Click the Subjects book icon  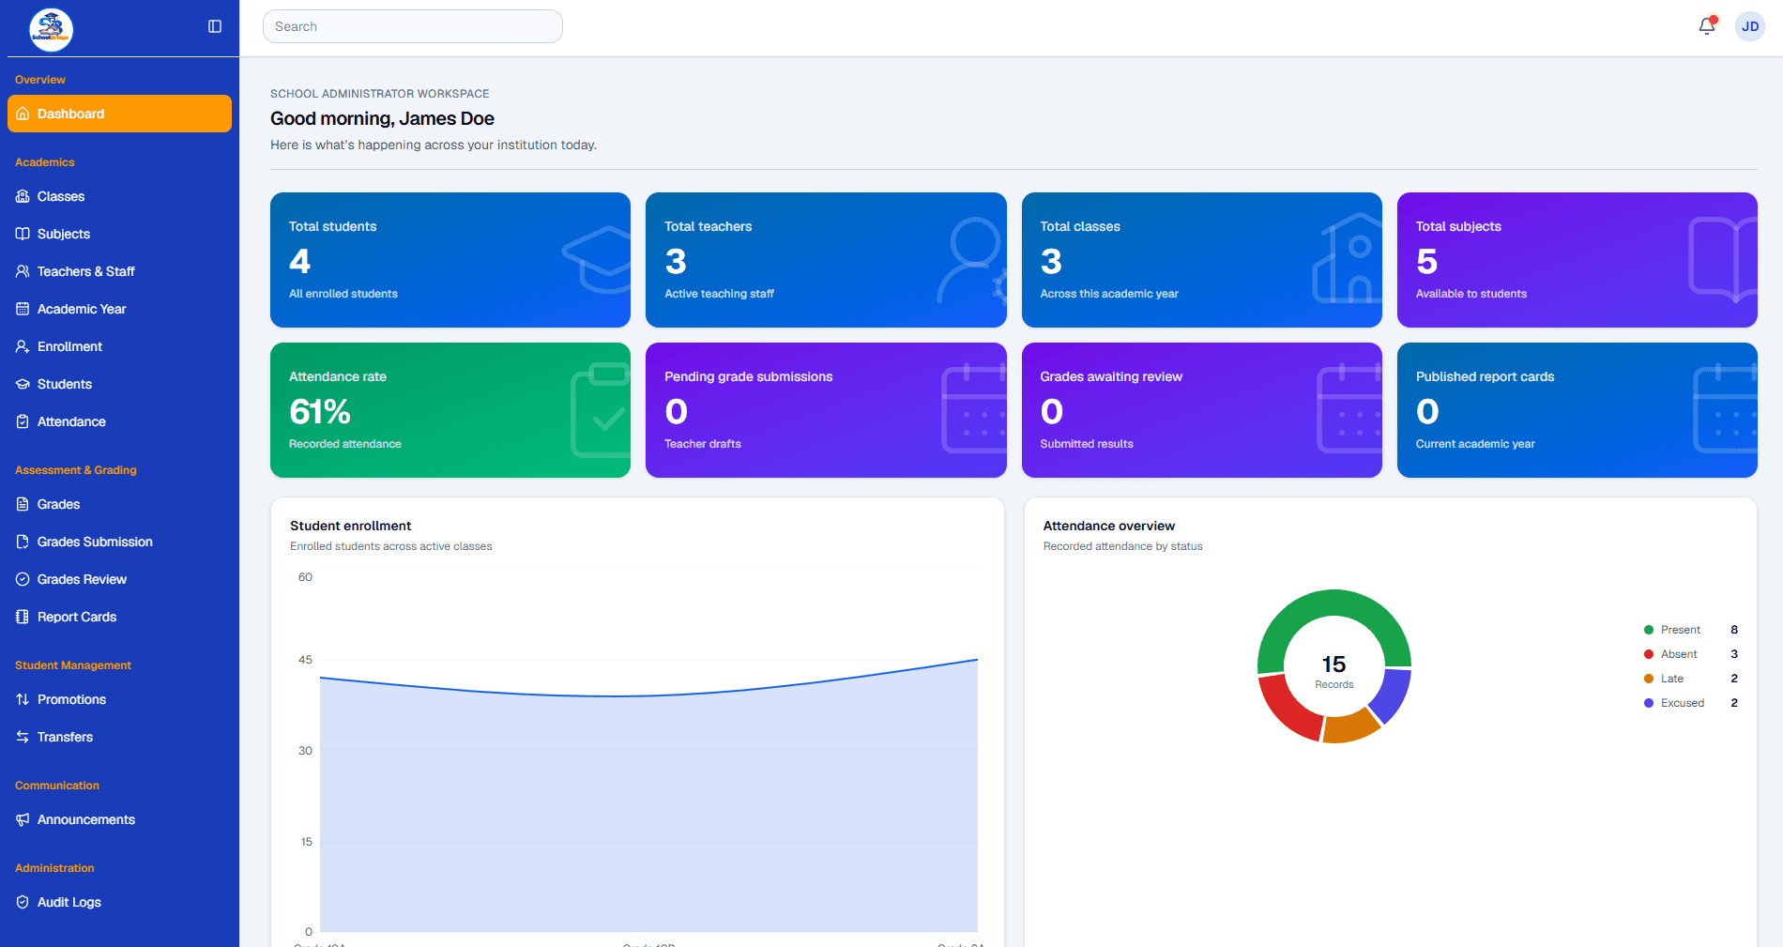pyautogui.click(x=23, y=234)
